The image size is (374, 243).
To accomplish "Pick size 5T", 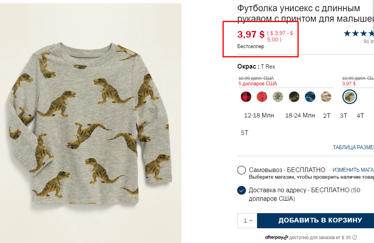I will point(245,133).
